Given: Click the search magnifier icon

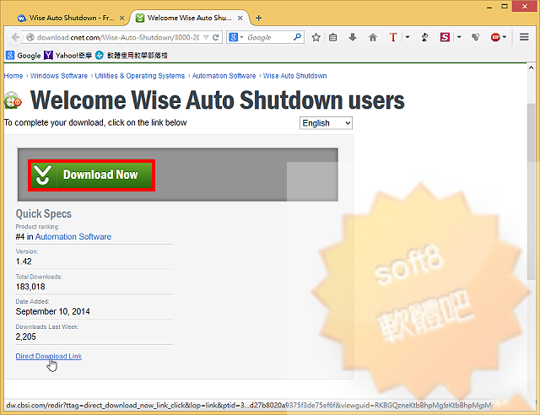Looking at the screenshot, I should click(297, 37).
